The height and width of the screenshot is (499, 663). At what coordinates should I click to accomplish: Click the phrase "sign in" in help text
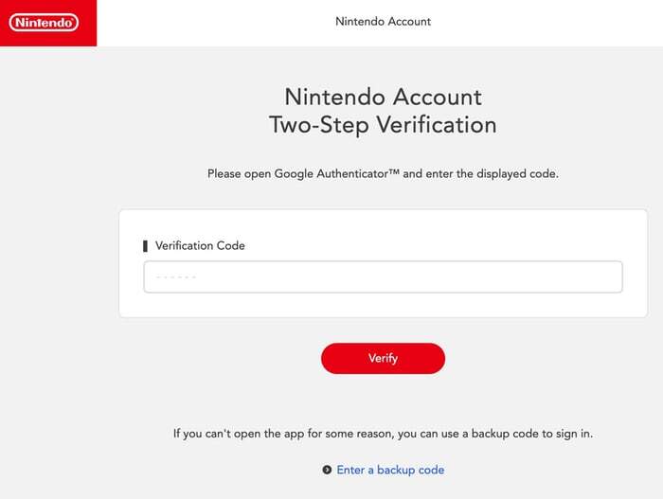571,434
